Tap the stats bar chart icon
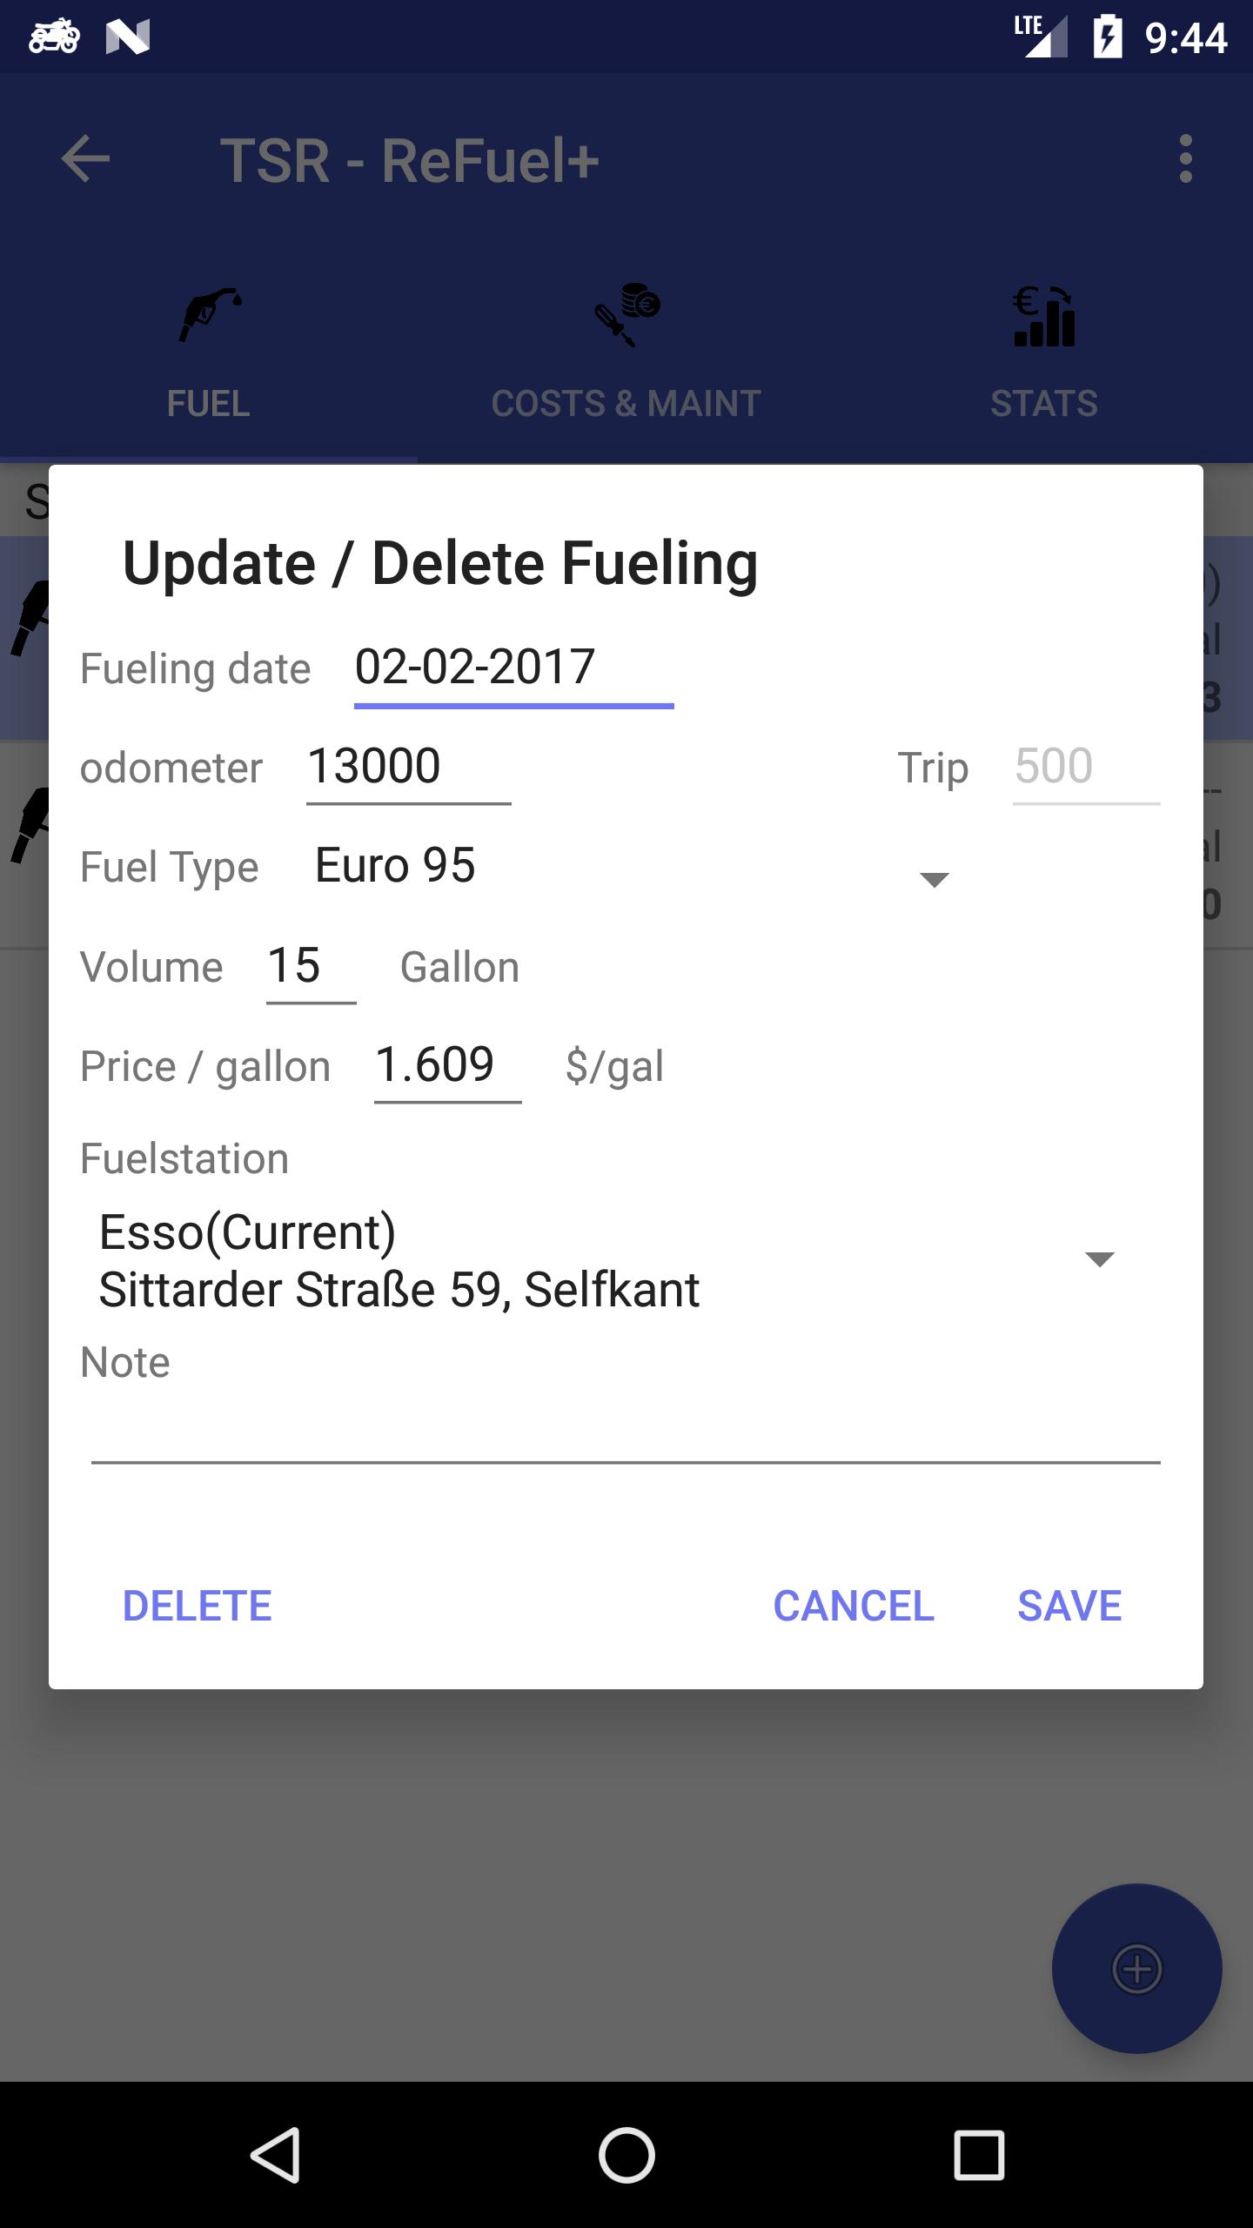This screenshot has width=1253, height=2228. pyautogui.click(x=1044, y=317)
